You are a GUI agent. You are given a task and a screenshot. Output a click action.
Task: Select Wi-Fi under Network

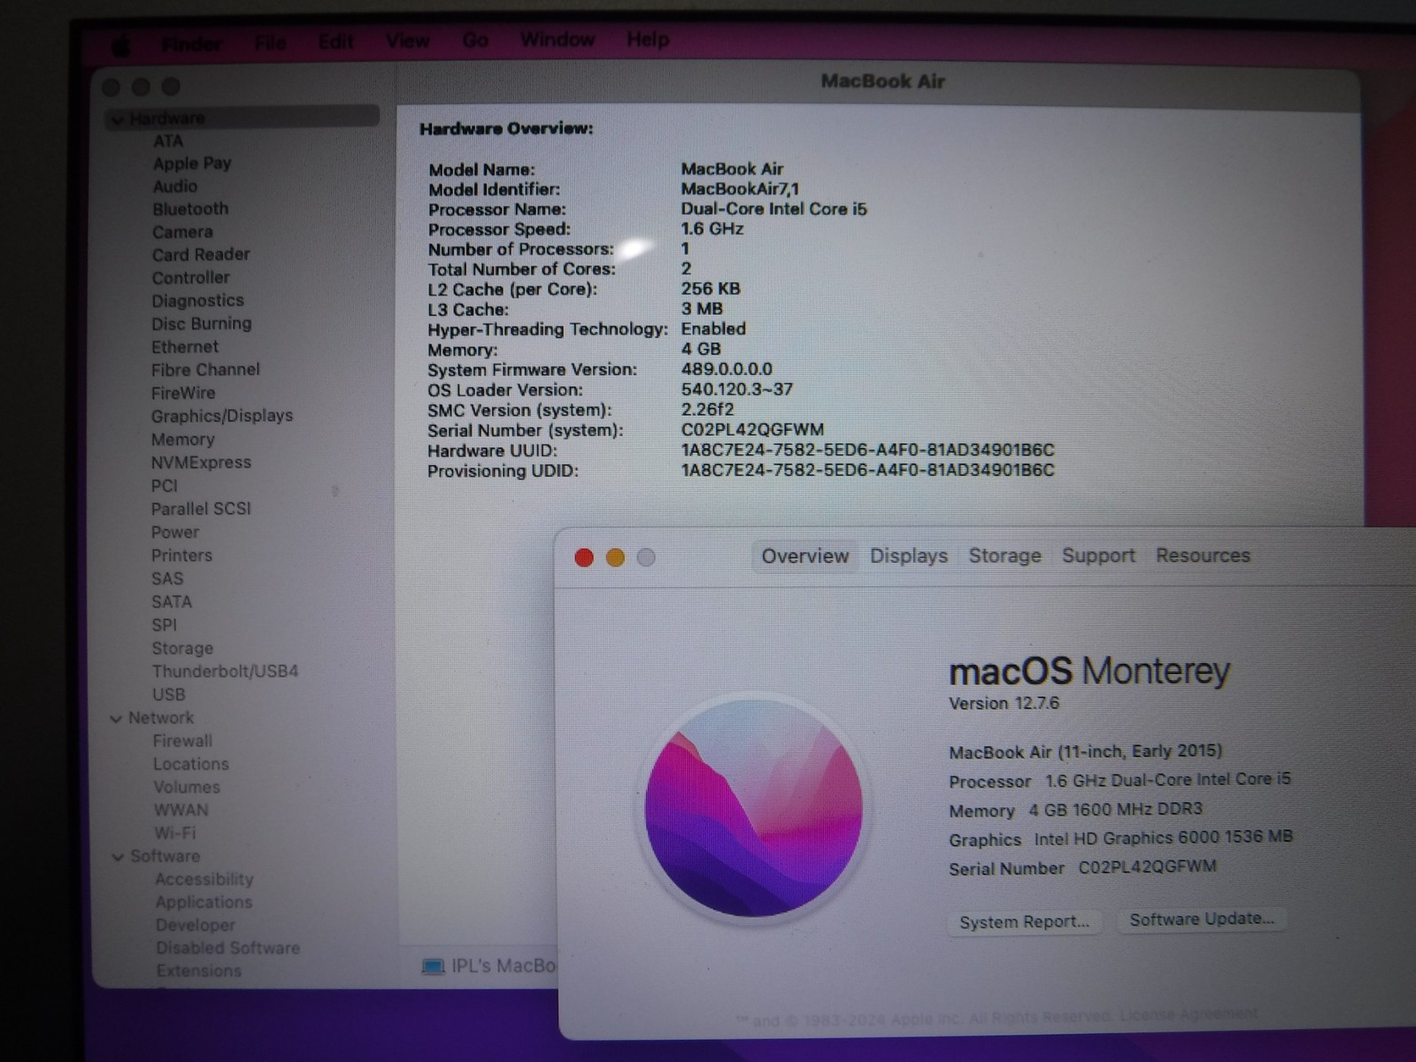tap(175, 834)
